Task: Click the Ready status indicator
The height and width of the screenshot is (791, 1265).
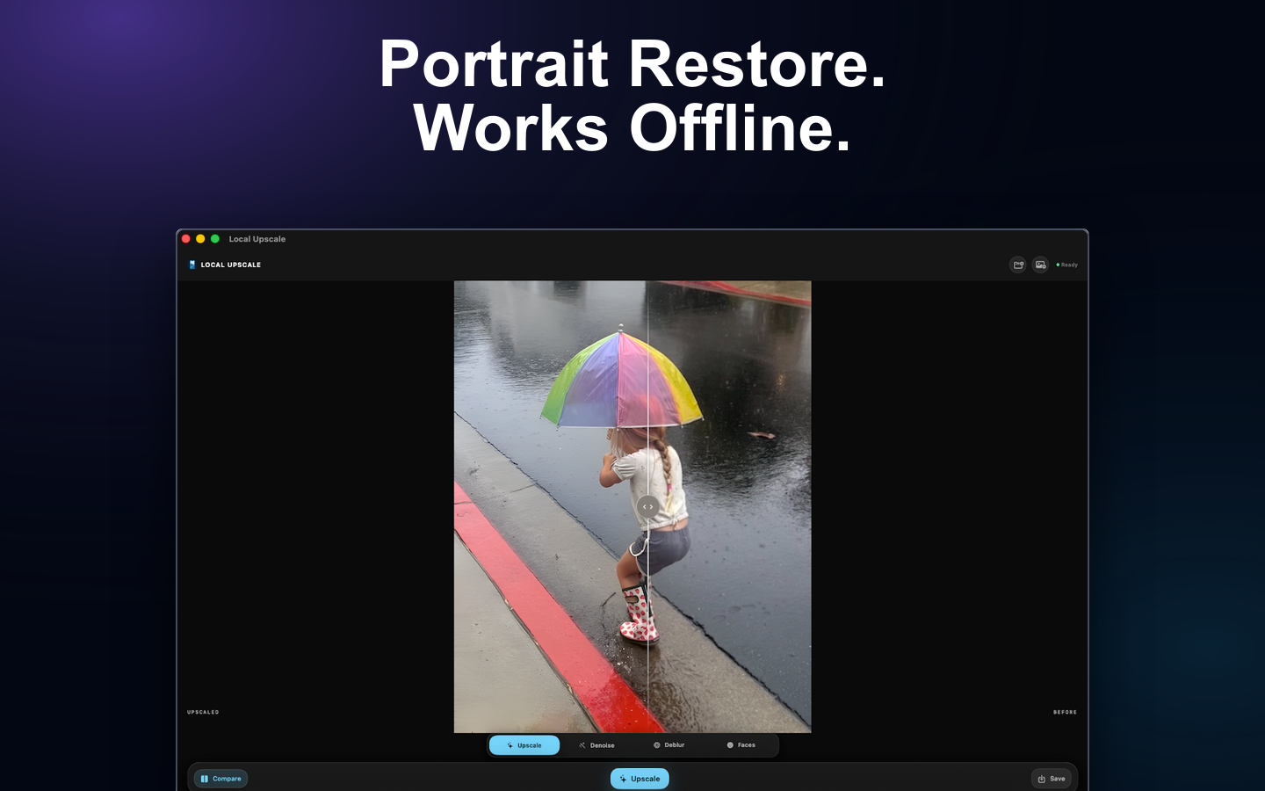Action: (1066, 265)
